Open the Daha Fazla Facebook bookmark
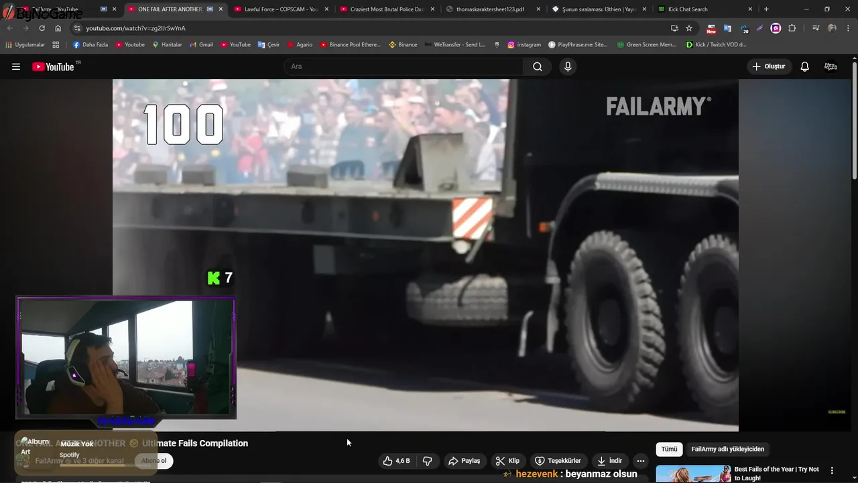The height and width of the screenshot is (483, 858). (x=90, y=44)
